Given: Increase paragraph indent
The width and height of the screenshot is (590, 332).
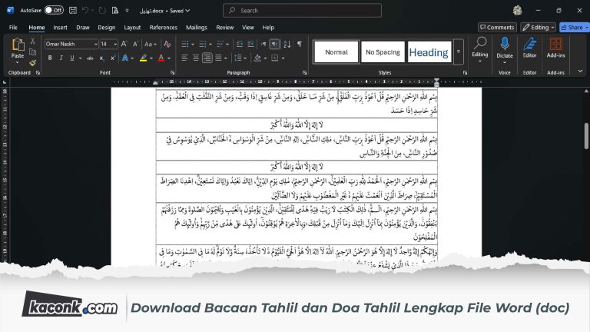Looking at the screenshot, I should (251, 44).
